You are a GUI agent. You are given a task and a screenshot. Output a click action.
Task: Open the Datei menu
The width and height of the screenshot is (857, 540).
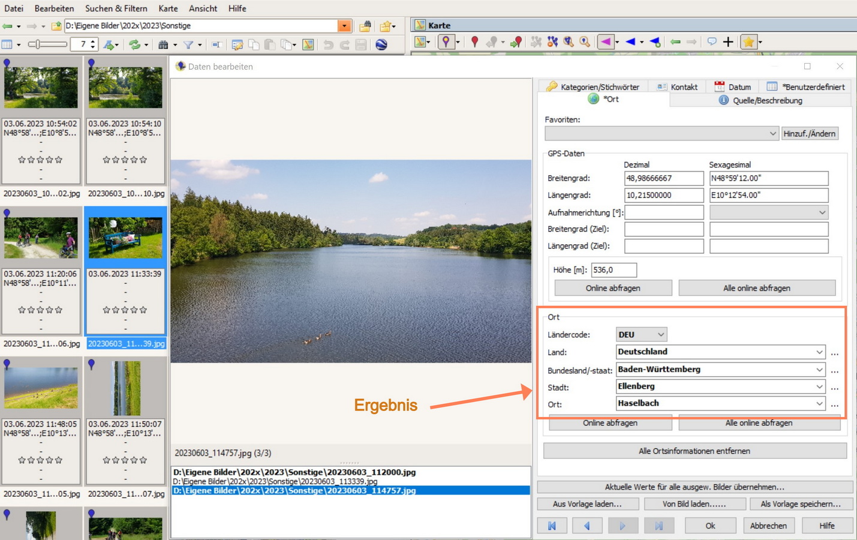point(13,8)
